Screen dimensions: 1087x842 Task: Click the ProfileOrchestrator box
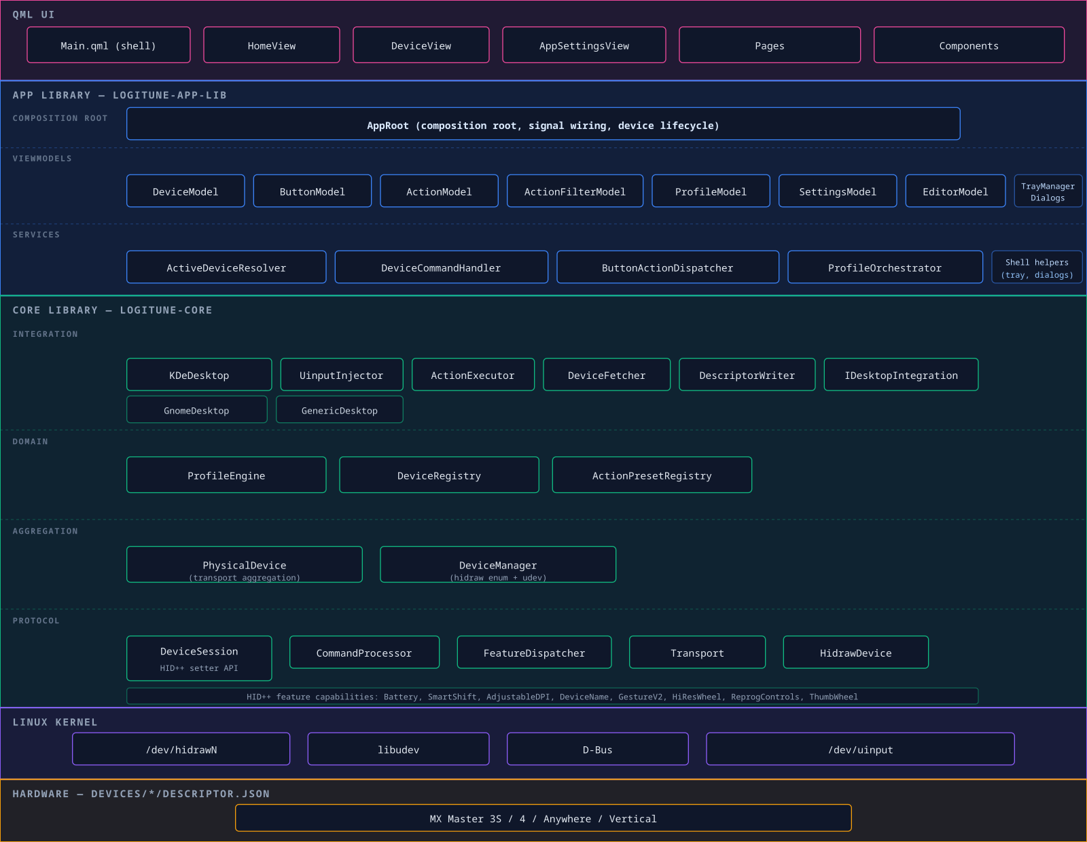click(x=885, y=268)
